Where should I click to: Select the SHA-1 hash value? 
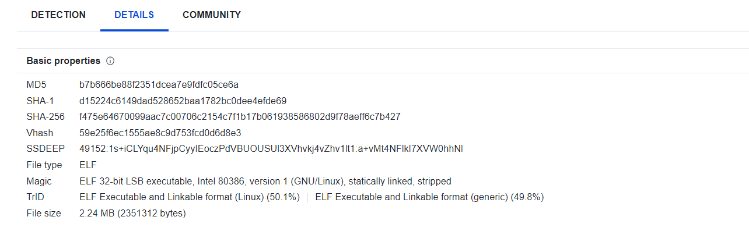pyautogui.click(x=183, y=101)
